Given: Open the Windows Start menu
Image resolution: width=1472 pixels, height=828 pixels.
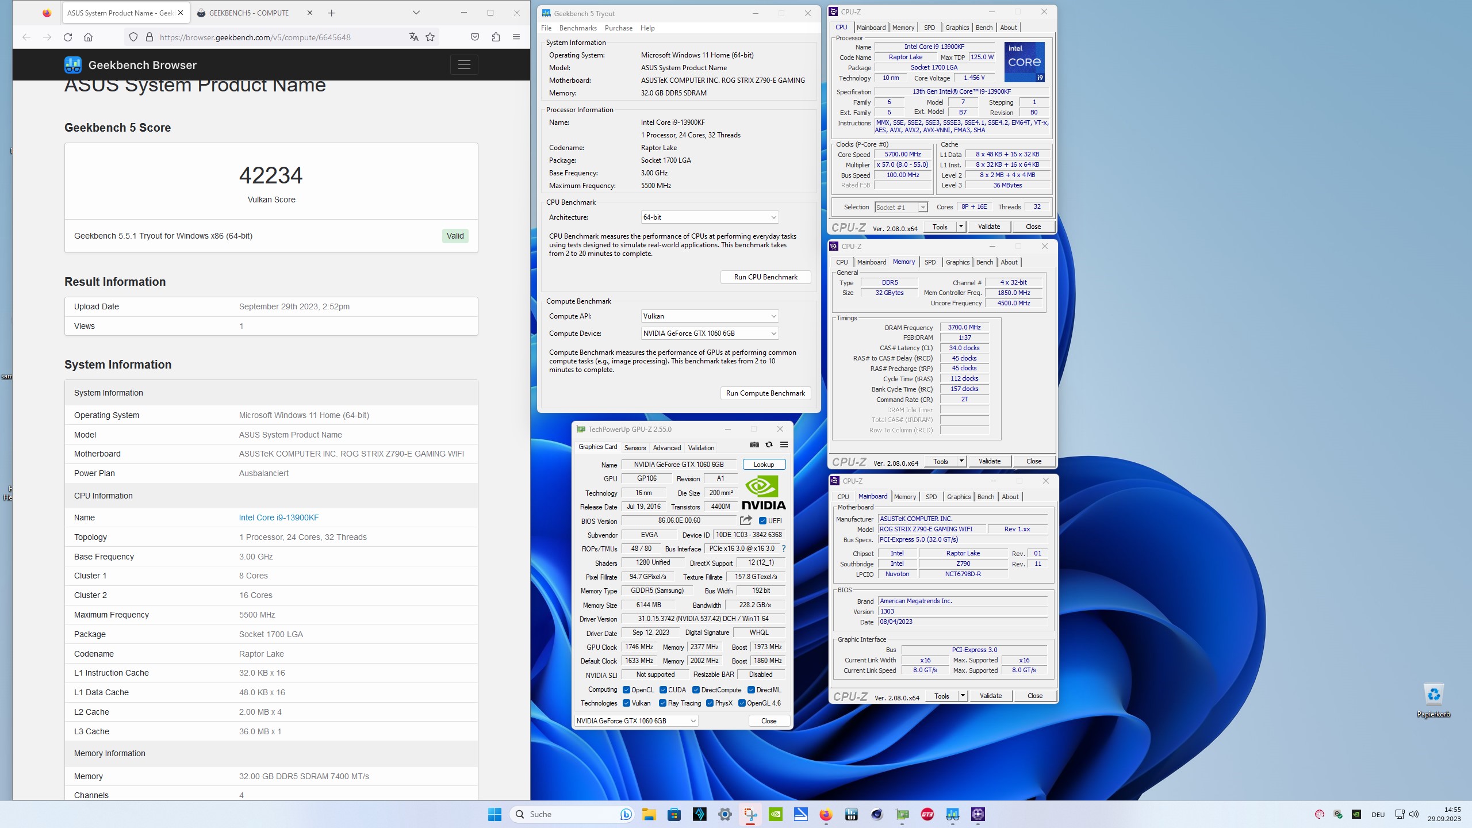Looking at the screenshot, I should tap(494, 814).
